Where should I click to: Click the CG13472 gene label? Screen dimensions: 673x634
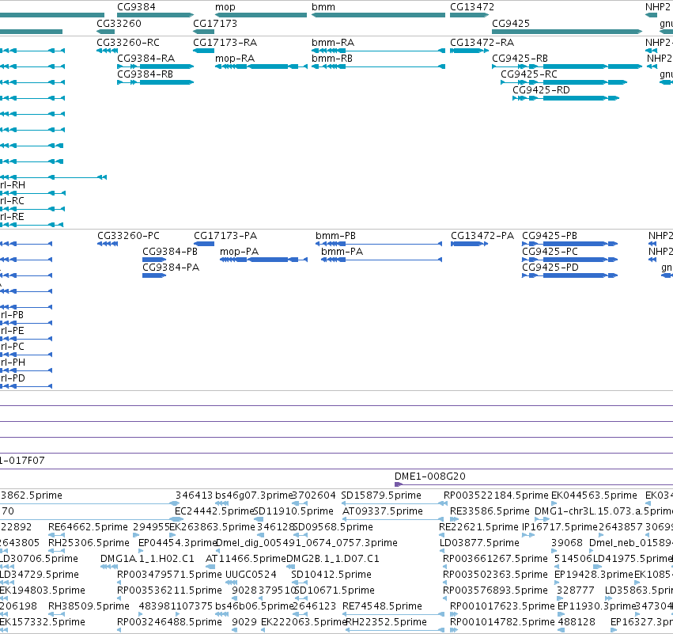pyautogui.click(x=471, y=7)
